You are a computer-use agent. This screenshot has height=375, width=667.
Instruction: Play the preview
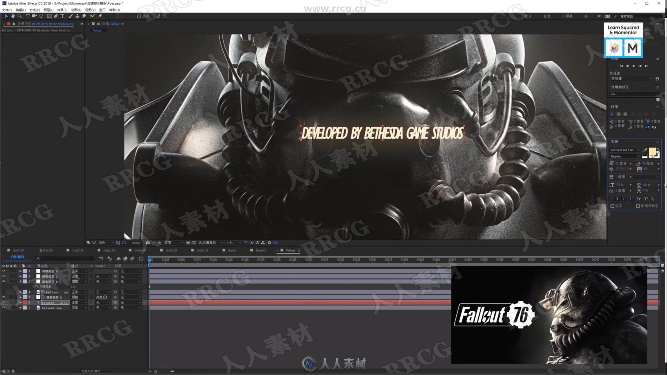[x=634, y=66]
